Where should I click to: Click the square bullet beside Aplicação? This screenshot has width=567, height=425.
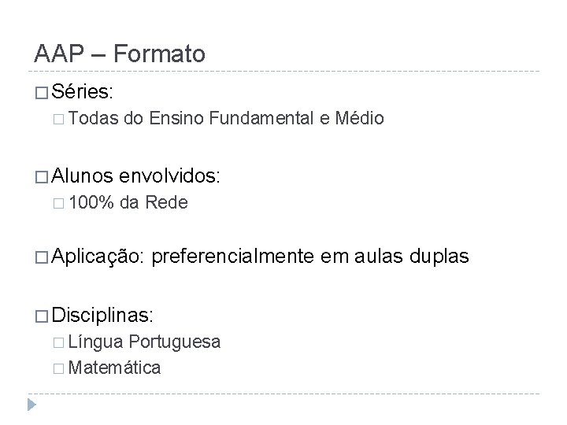point(42,257)
